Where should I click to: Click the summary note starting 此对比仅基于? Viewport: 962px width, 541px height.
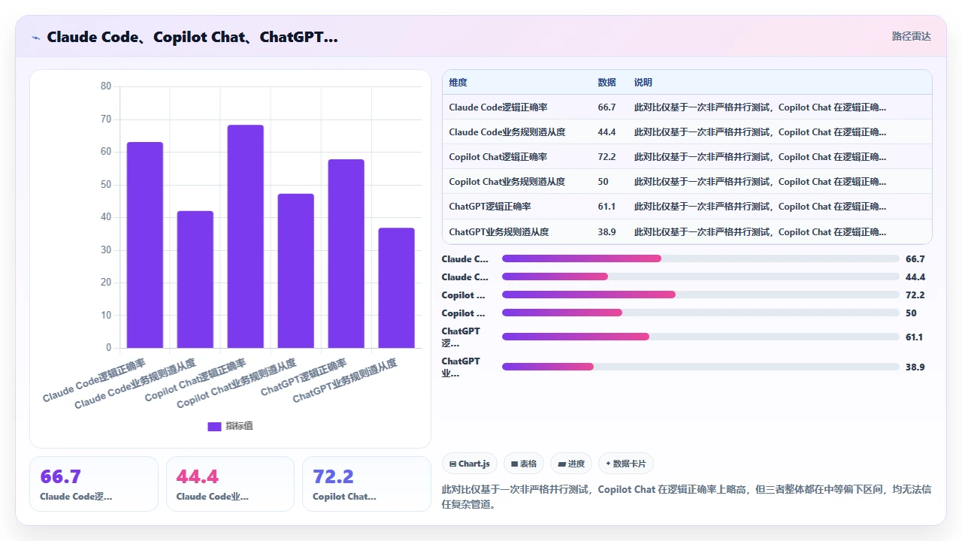click(x=687, y=497)
